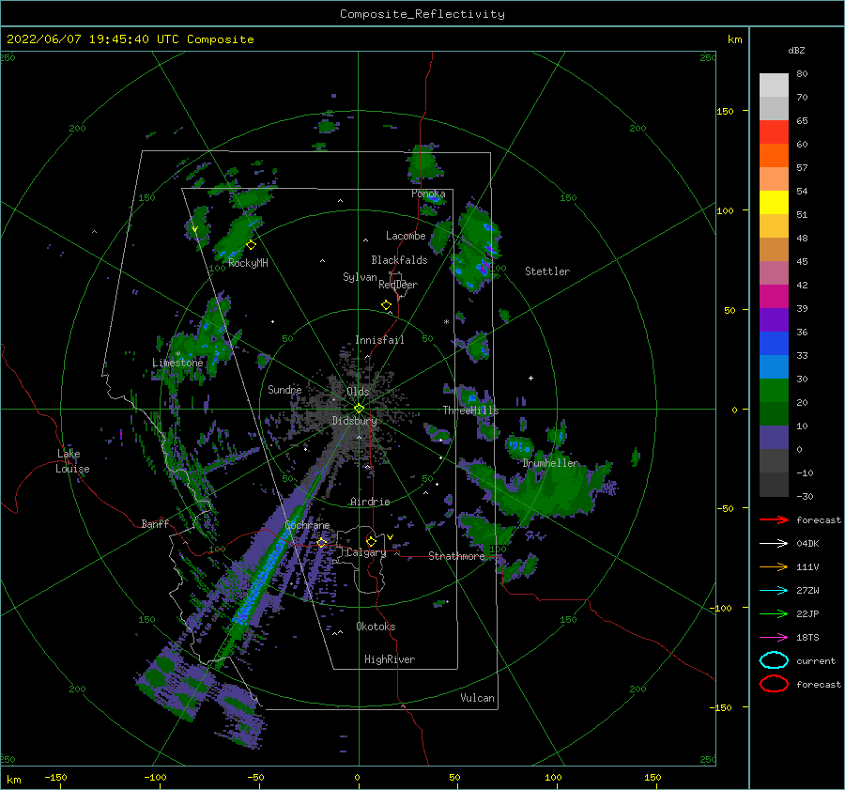Click the Sundre map label
Viewport: 845px width, 790px height.
click(x=284, y=389)
